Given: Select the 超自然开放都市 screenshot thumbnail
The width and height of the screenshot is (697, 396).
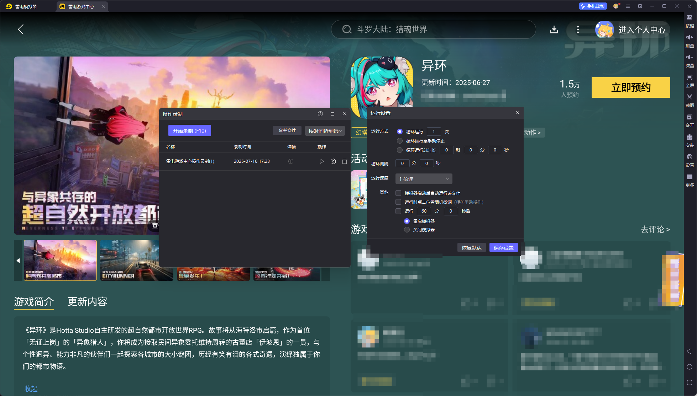Looking at the screenshot, I should click(60, 260).
